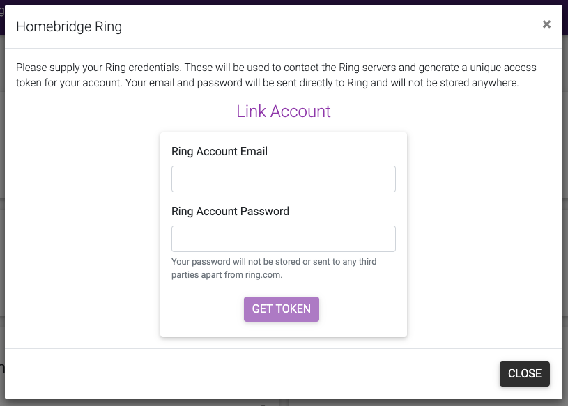Click the dialog header bar
The width and height of the screenshot is (568, 406).
tap(279, 26)
